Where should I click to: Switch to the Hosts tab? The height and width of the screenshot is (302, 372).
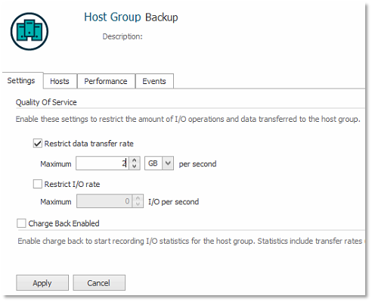60,81
